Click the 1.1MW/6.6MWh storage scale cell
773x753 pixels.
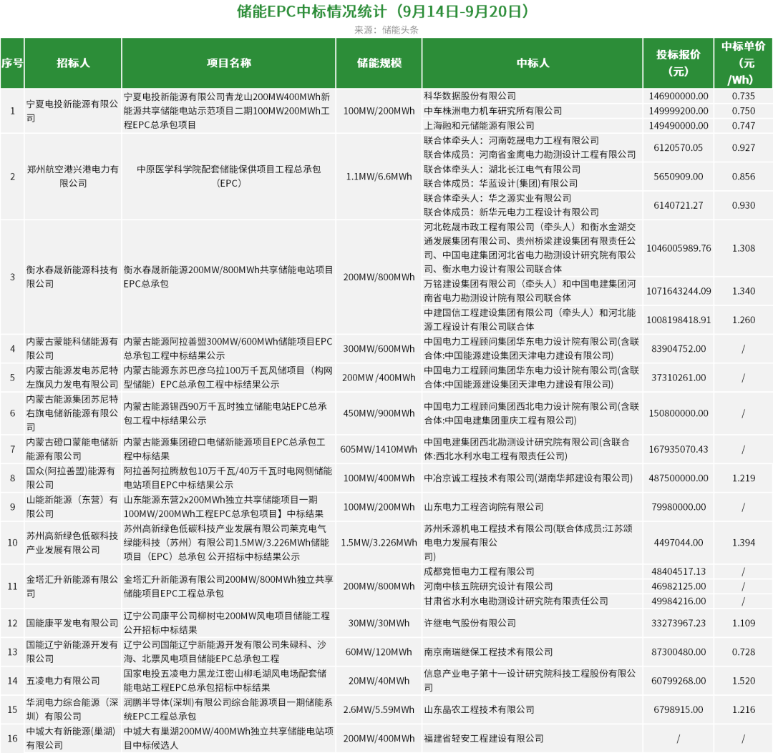click(x=379, y=176)
